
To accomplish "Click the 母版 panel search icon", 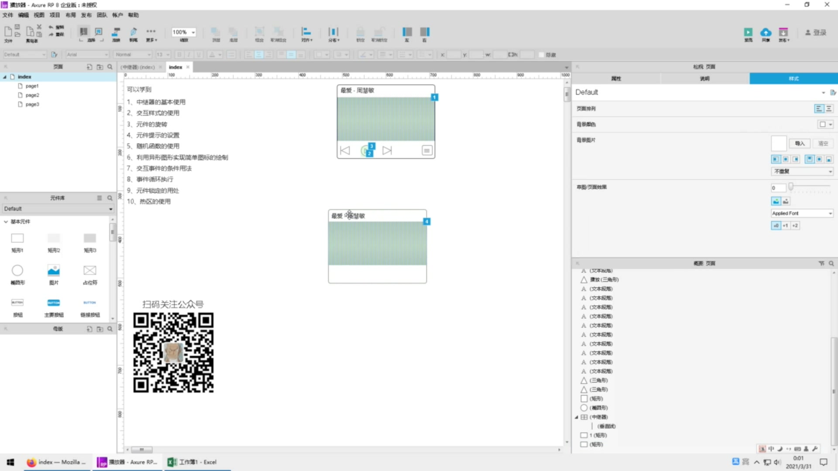I will pos(110,328).
